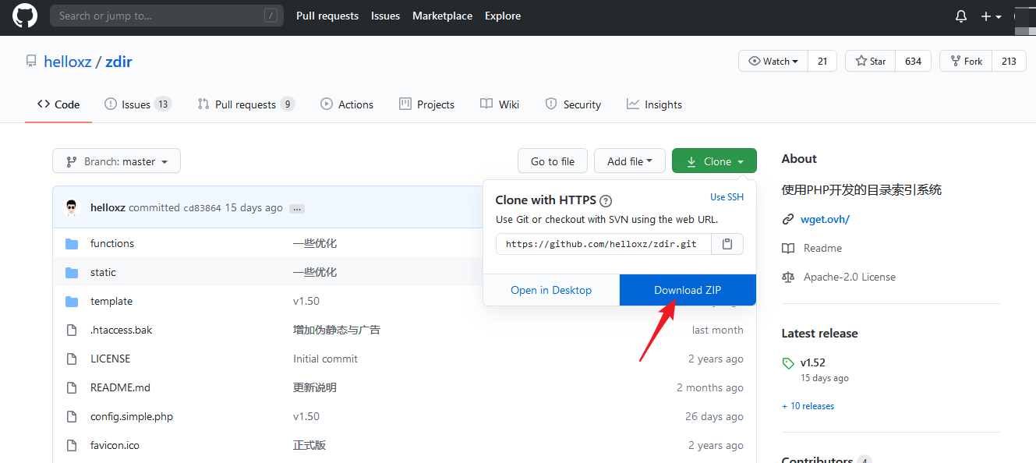Click the clone URL input field
1036x463 pixels.
603,243
